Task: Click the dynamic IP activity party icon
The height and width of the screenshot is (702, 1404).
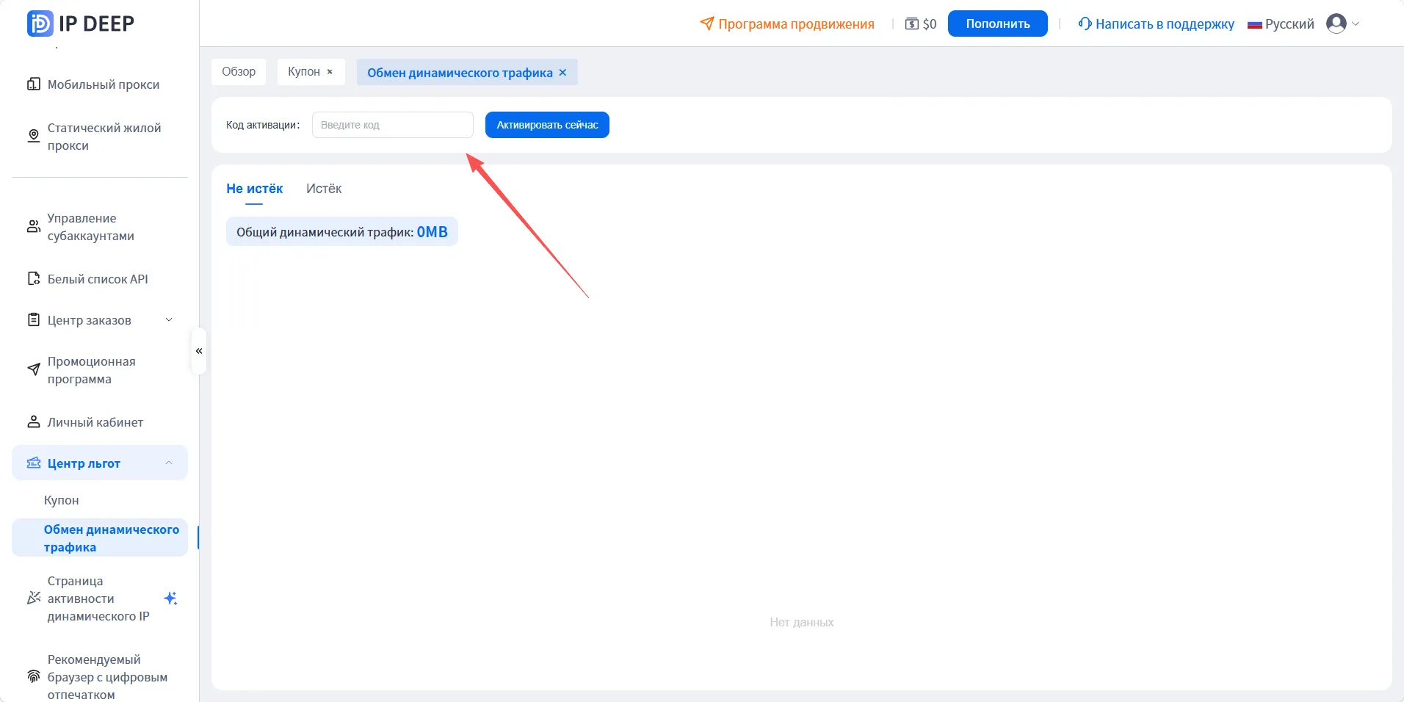Action: pos(34,598)
